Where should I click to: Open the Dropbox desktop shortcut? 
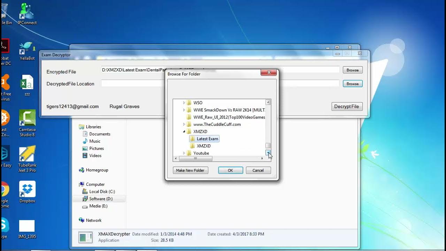tap(27, 192)
